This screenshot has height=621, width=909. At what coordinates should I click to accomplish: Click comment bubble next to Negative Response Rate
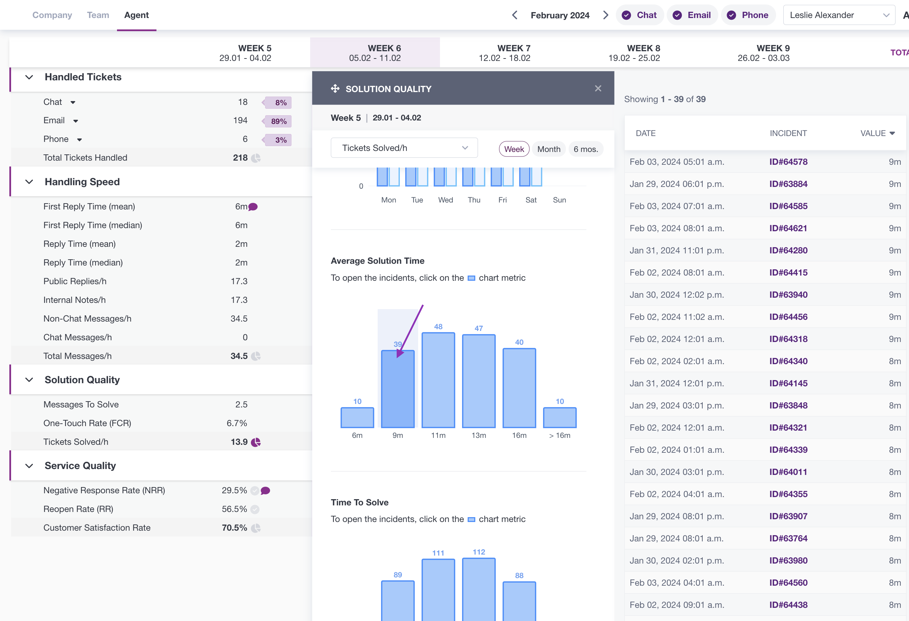(265, 490)
